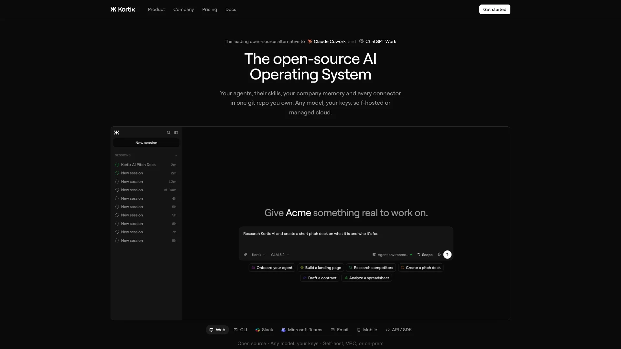Screen dimensions: 621x349
Task: Click the calendar icon on the 34m session
Action: pos(166,190)
